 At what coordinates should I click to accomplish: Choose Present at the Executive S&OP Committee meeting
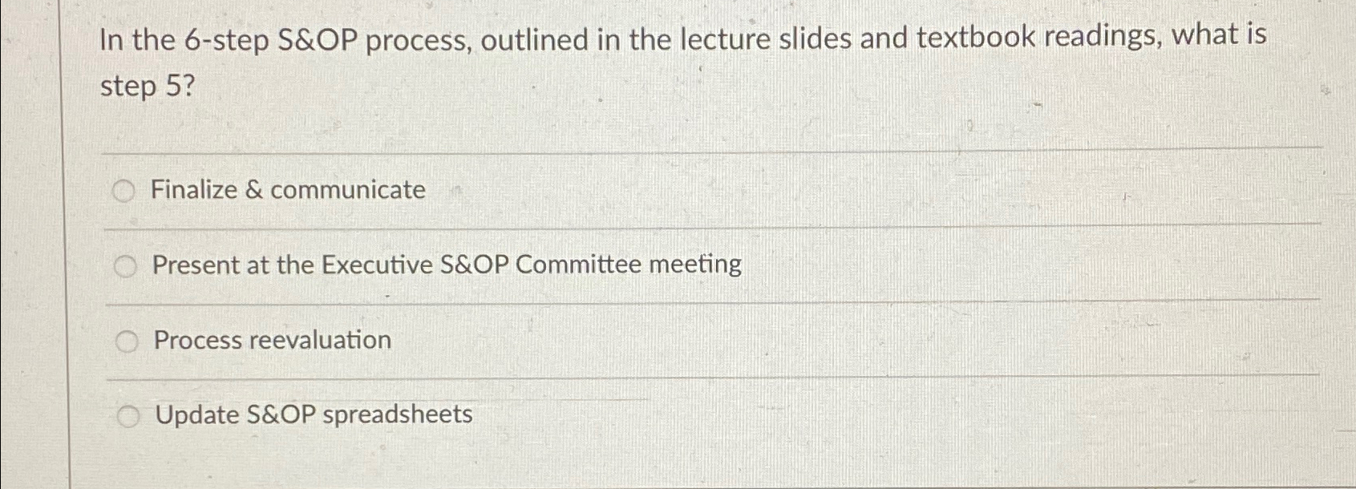click(125, 265)
